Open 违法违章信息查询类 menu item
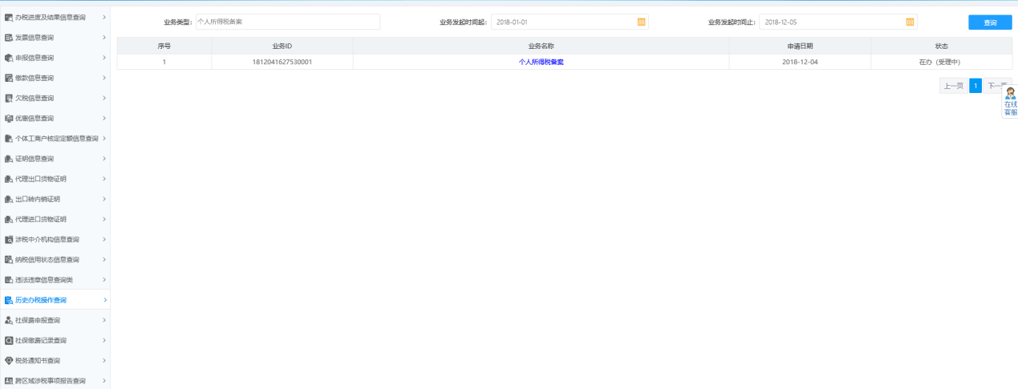The image size is (1018, 389). [44, 280]
